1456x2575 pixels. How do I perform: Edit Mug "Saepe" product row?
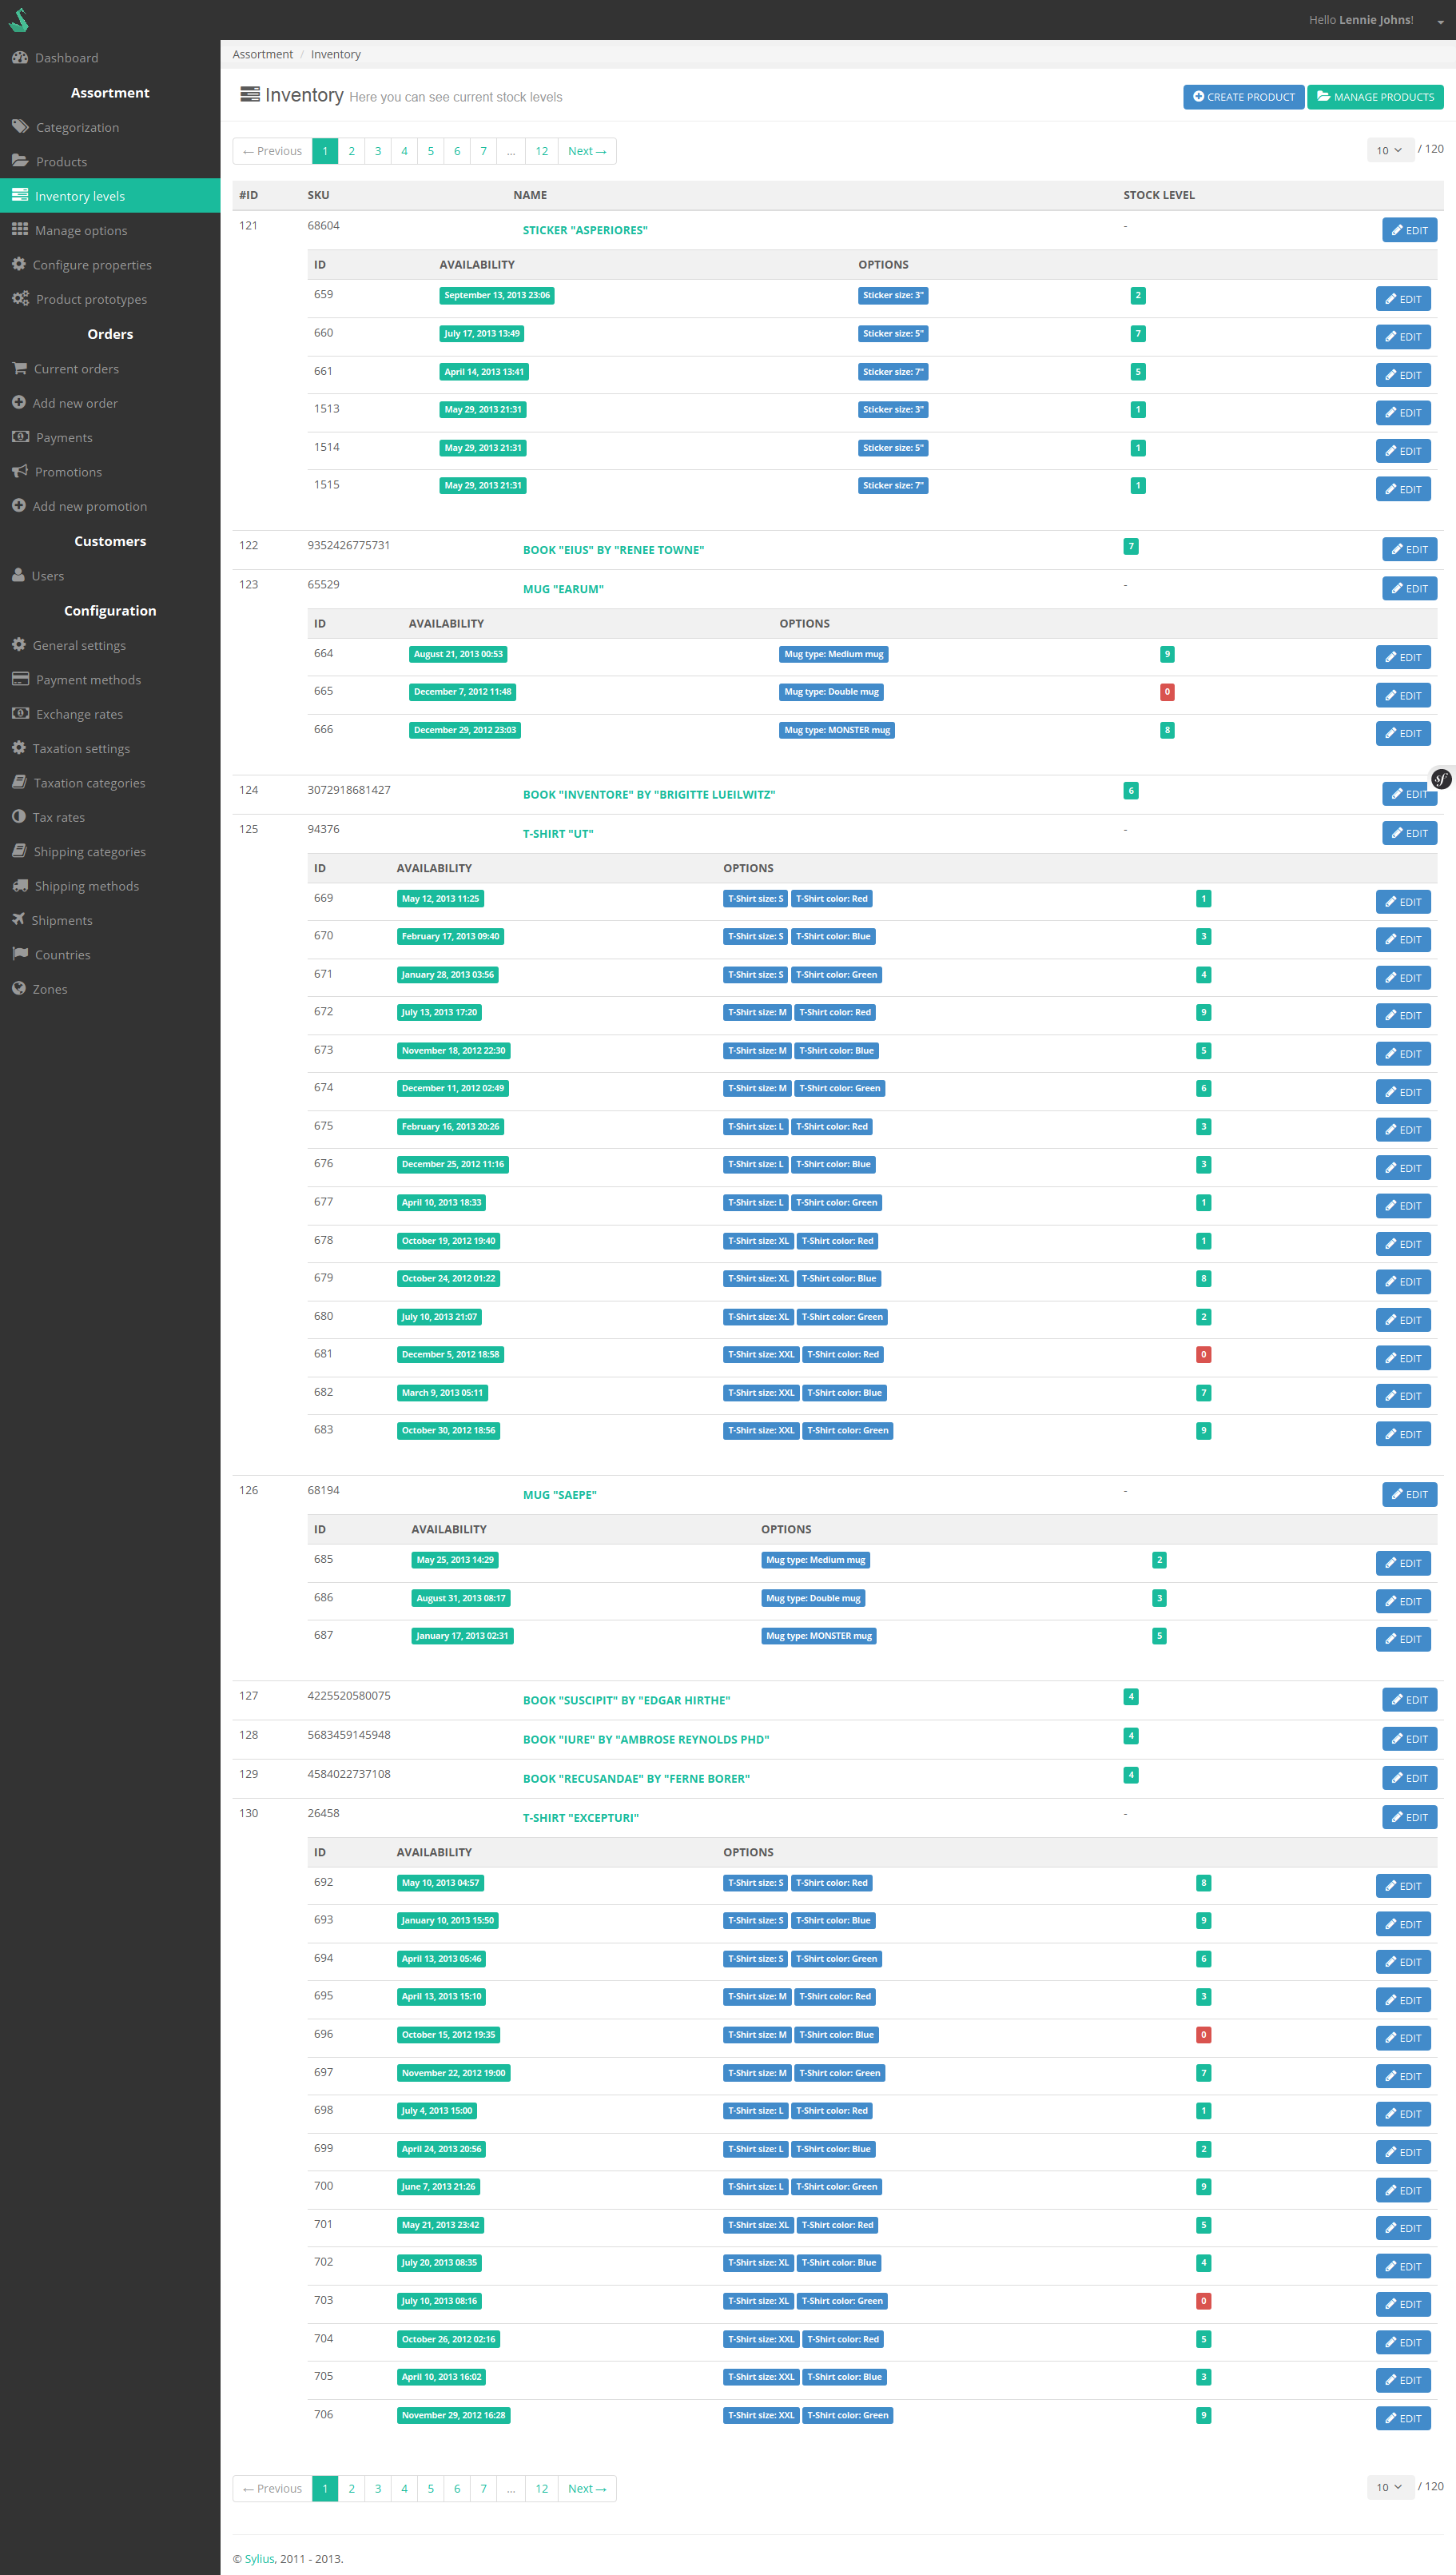tap(1409, 1495)
